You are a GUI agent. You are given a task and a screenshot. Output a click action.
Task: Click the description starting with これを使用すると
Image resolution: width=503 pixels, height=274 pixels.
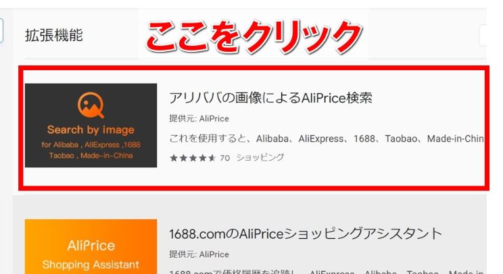click(327, 138)
